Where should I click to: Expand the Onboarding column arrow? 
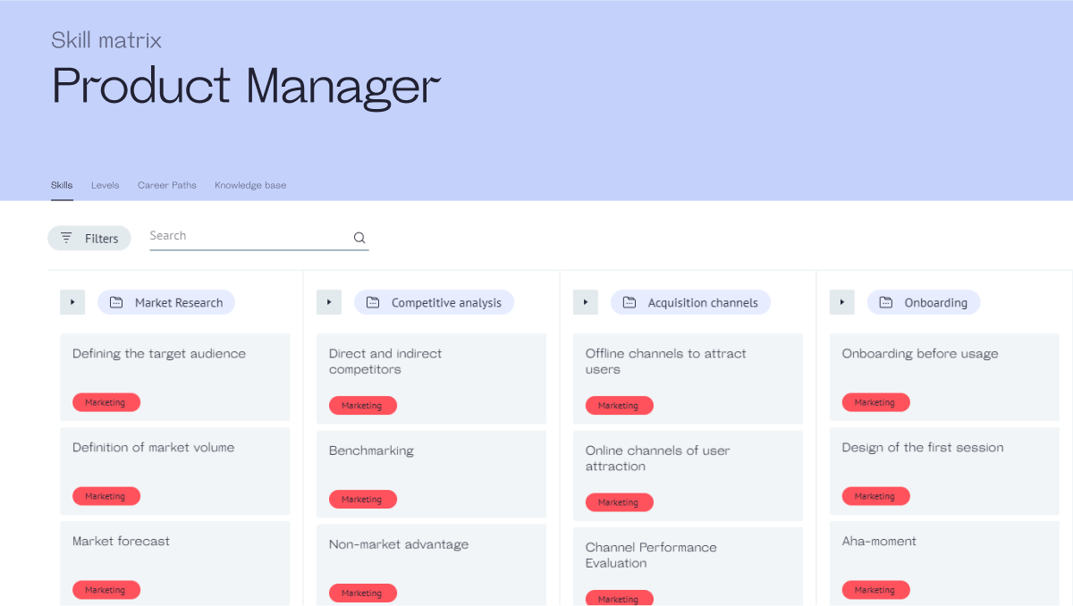(x=842, y=302)
